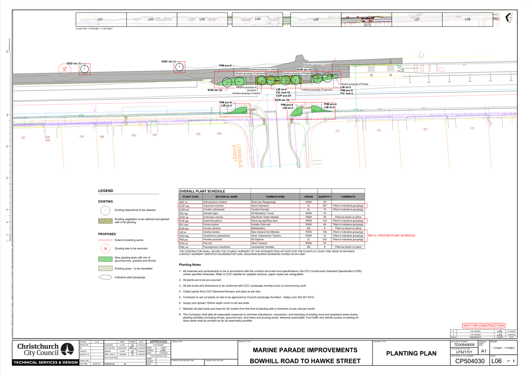Image resolution: width=532 pixels, height=375 pixels.
Task: Click the REV A: UPDATED PLANT SCHEDULE note
Action: click(x=392, y=235)
